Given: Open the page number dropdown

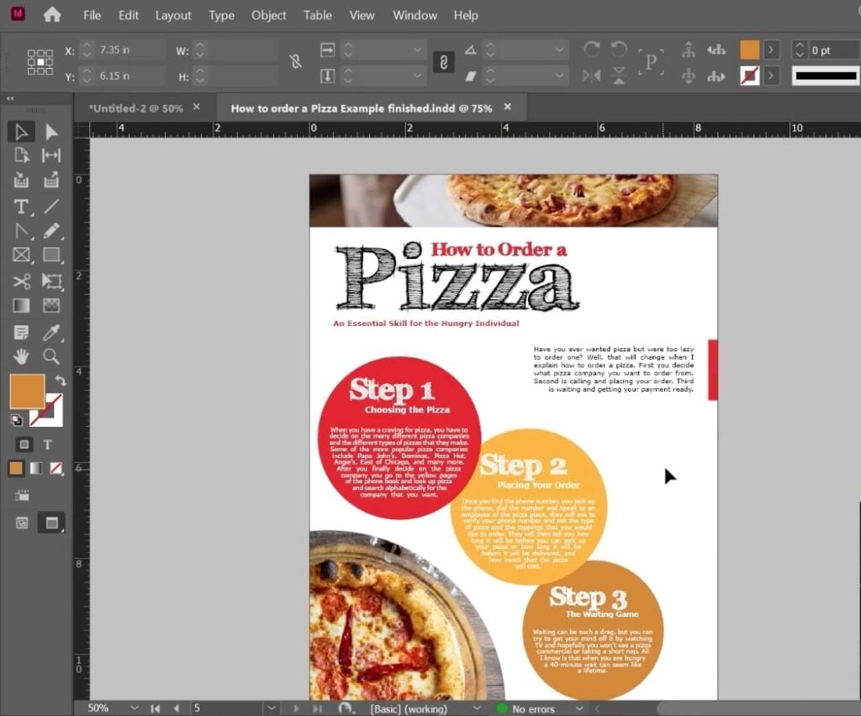Looking at the screenshot, I should (x=272, y=708).
